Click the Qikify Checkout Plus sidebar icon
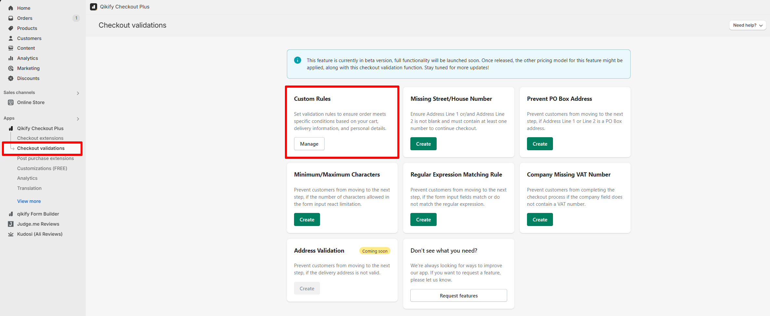This screenshot has width=770, height=316. click(x=11, y=128)
